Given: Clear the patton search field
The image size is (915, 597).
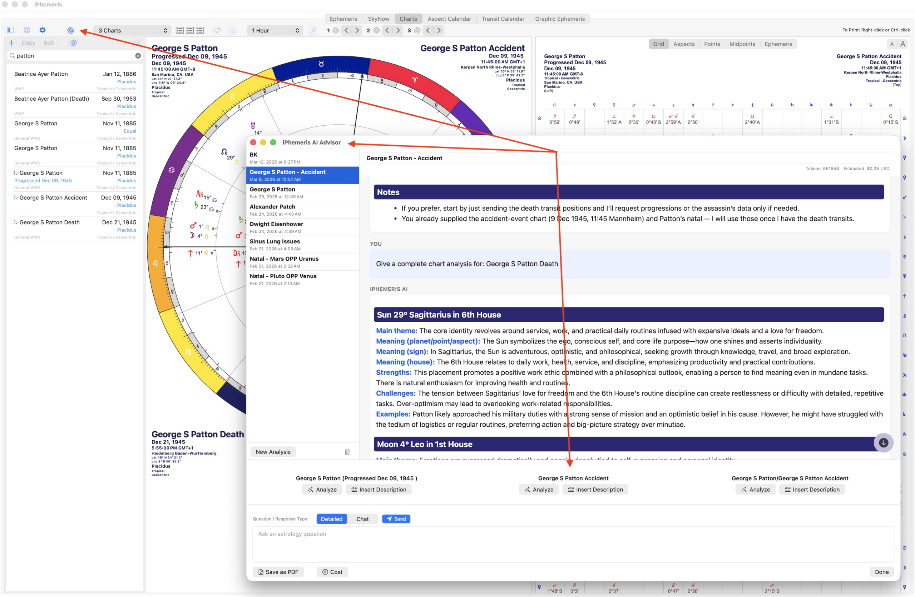Looking at the screenshot, I should point(138,56).
